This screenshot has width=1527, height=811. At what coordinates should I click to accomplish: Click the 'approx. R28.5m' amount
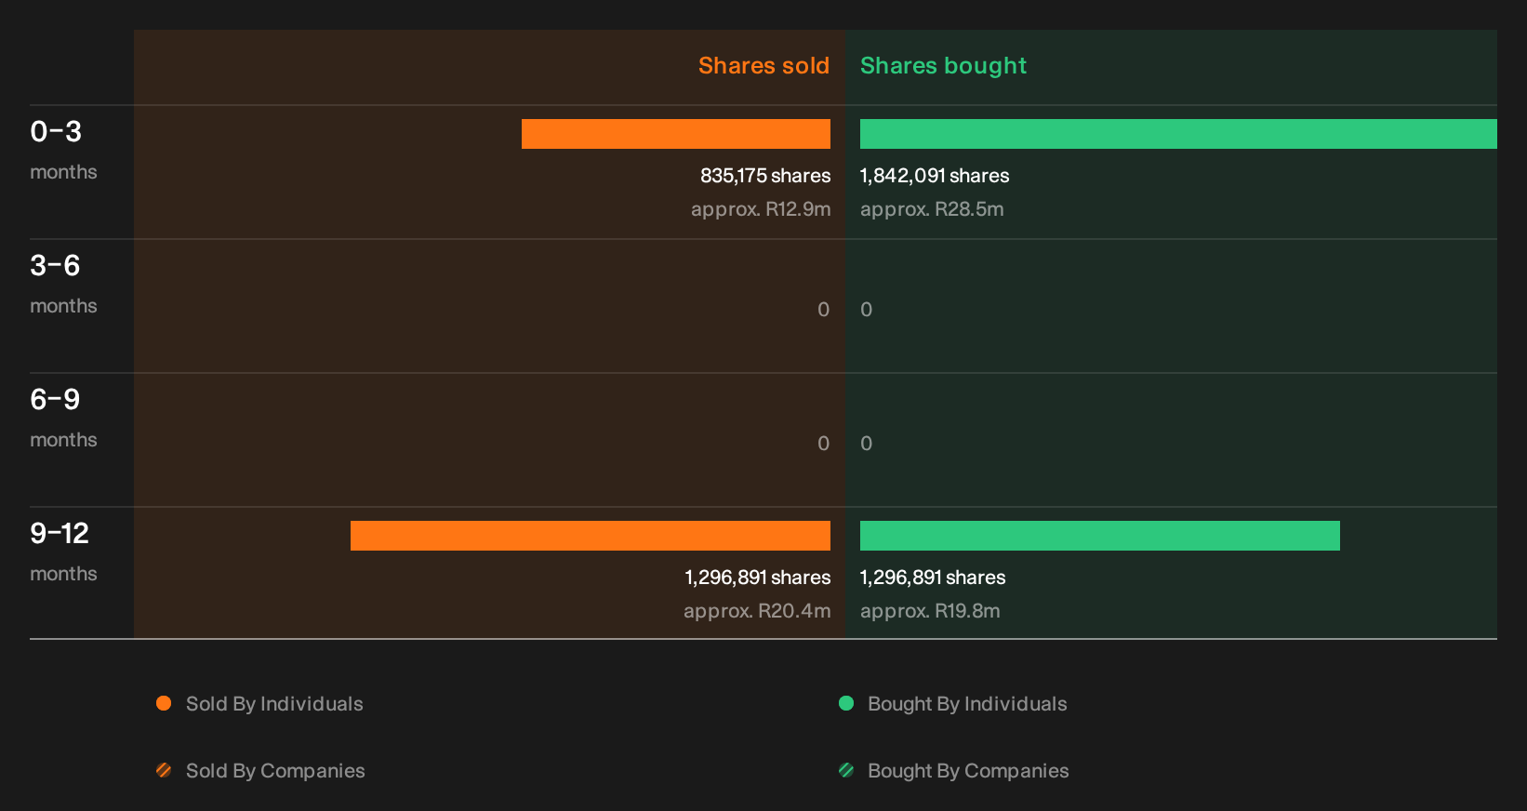coord(932,209)
